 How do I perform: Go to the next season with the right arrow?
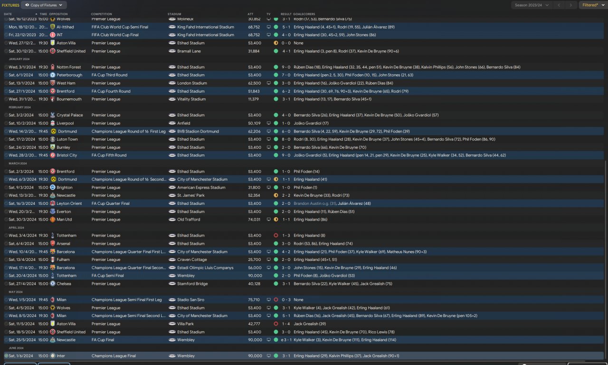click(x=571, y=5)
